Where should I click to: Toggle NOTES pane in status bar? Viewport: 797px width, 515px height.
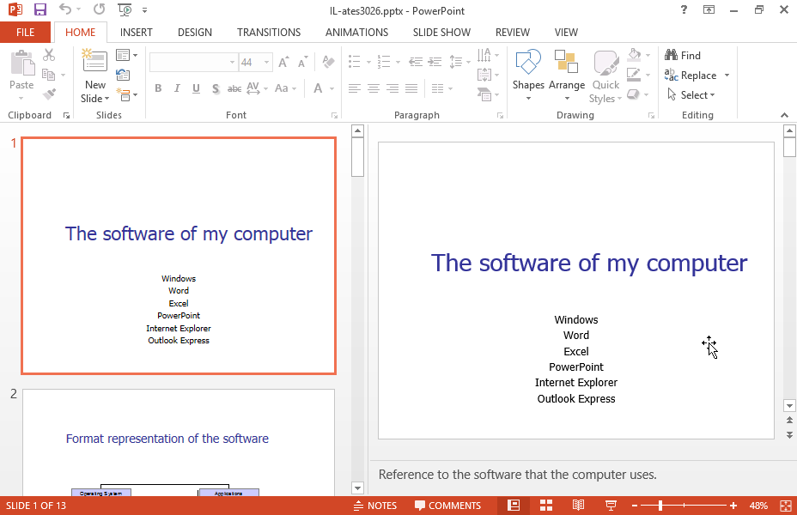pos(375,506)
